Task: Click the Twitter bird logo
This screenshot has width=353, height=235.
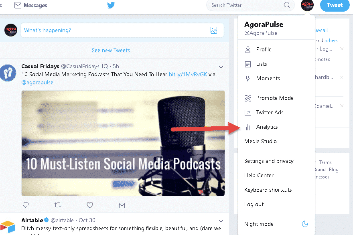Action: point(111,5)
